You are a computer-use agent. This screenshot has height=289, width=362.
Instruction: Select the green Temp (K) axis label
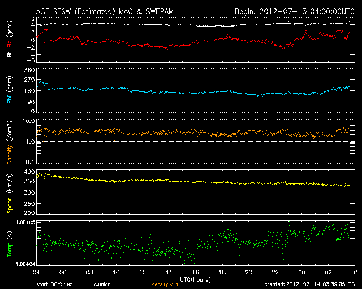pyautogui.click(x=9, y=243)
